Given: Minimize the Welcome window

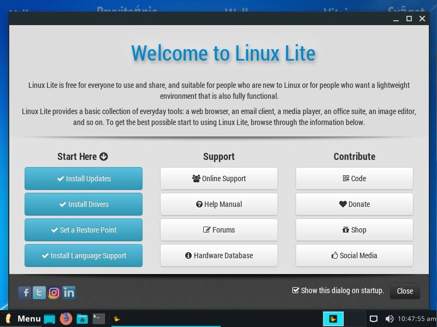Looking at the screenshot, I should point(395,19).
